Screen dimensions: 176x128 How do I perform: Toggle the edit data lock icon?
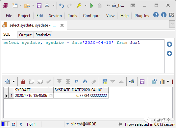23,82
